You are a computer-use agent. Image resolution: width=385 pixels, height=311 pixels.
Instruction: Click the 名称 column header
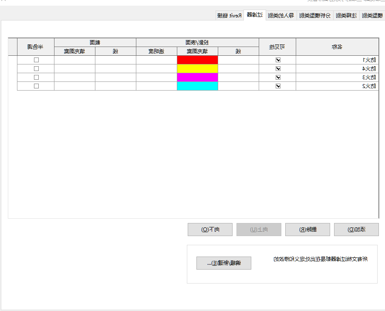[x=337, y=47]
